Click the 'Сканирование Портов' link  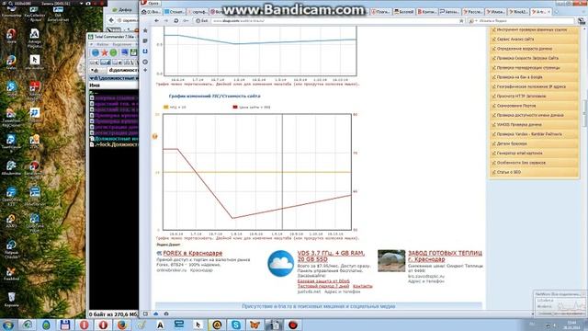516,106
